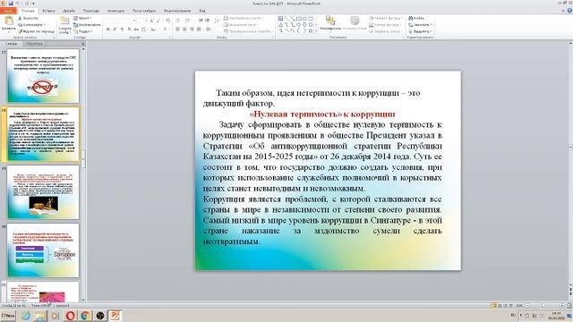Click zoom out minus button in status bar
This screenshot has width=573, height=322.
click(527, 305)
